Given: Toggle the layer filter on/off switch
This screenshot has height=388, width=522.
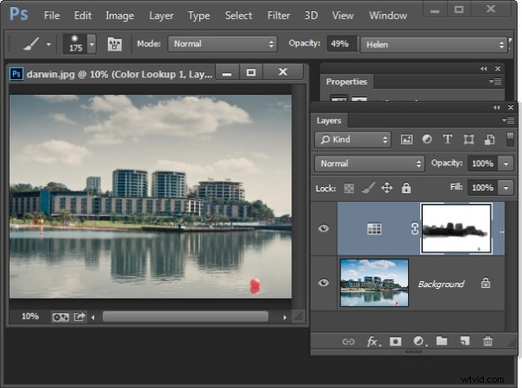Looking at the screenshot, I should point(510,139).
